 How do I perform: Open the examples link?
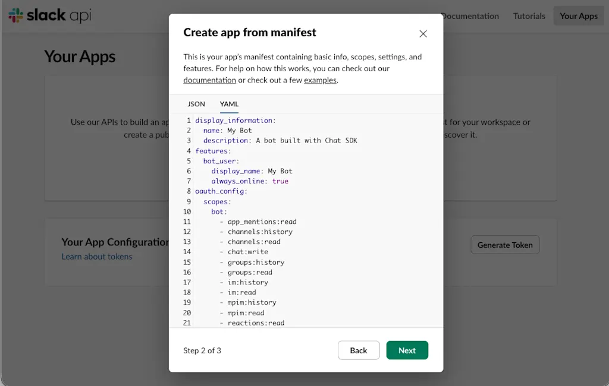tap(320, 80)
